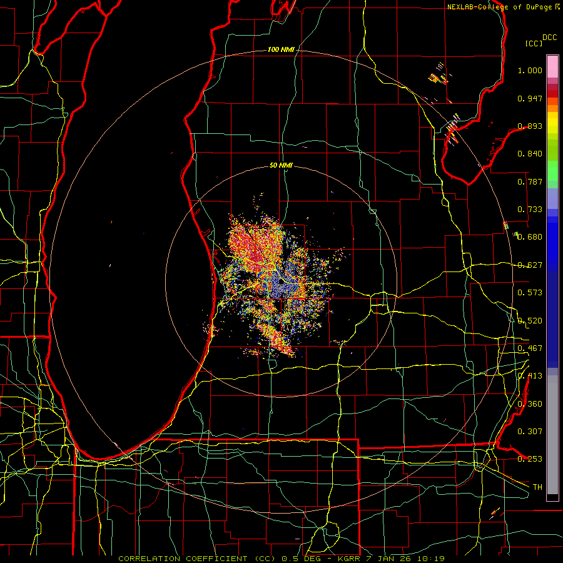Click the DCC label above the color bar
Image resolution: width=563 pixels, height=563 pixels.
(550, 38)
